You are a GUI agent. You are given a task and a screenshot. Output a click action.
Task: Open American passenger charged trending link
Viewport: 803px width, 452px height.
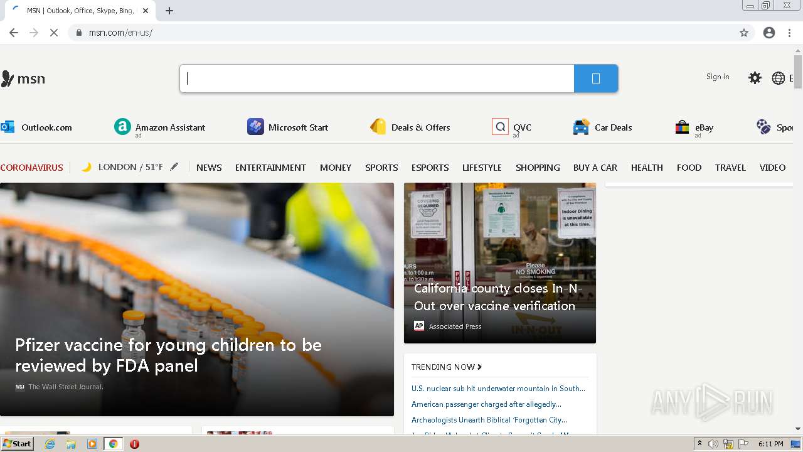486,404
